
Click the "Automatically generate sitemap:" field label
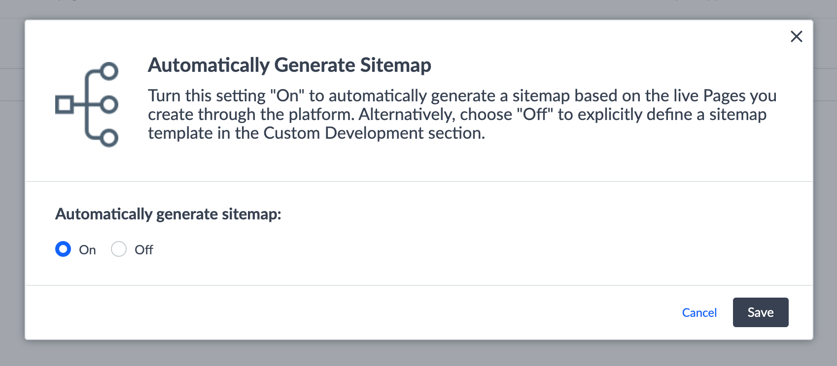168,214
